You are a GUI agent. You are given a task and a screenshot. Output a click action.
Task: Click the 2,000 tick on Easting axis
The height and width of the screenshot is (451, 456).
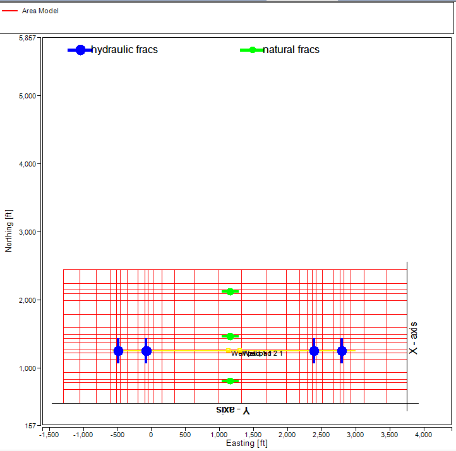pyautogui.click(x=287, y=435)
